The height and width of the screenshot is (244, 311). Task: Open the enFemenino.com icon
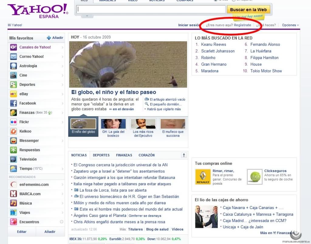tap(13, 185)
